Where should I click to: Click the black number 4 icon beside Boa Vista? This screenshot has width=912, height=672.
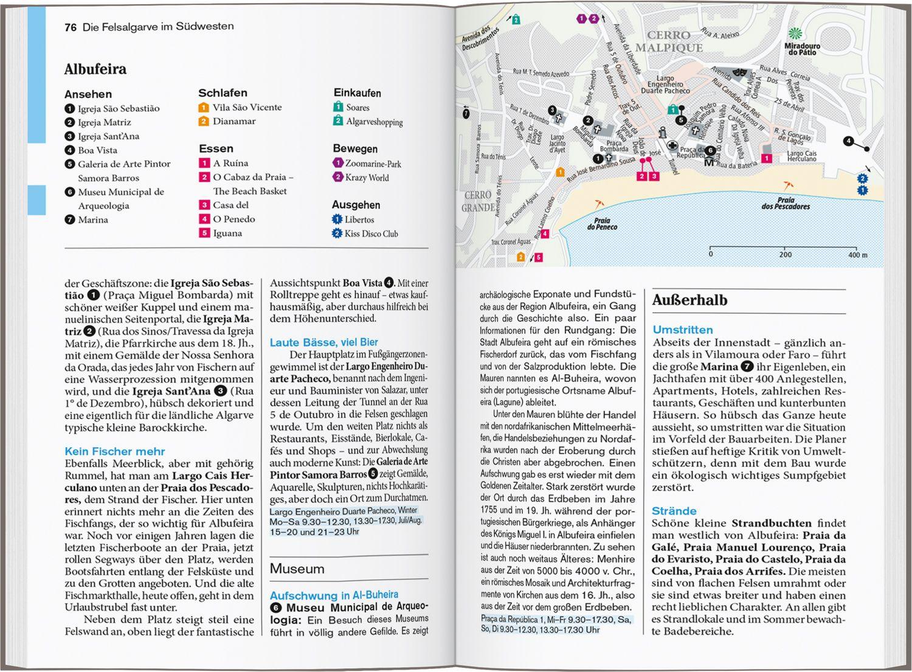[70, 150]
